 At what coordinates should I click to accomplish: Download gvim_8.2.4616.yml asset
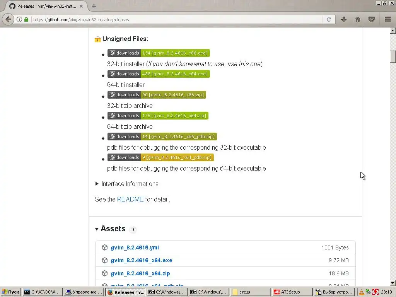(x=135, y=247)
